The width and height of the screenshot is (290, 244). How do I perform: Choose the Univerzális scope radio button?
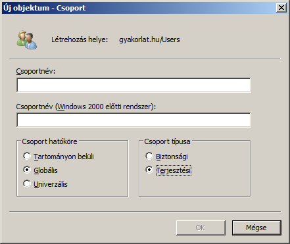[x=27, y=183]
